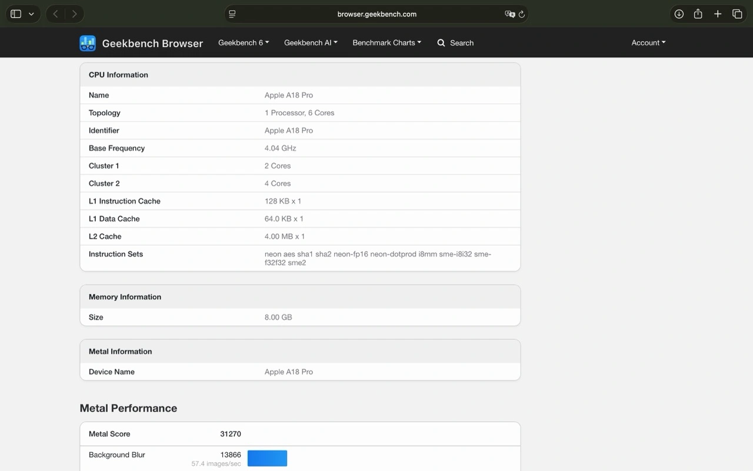Click the browser.geekbench.com address field
The width and height of the screenshot is (753, 471).
point(376,14)
